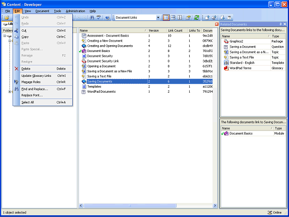Viewport: 289px width, 217px height.
Task: Open the View menu
Action: point(28,11)
